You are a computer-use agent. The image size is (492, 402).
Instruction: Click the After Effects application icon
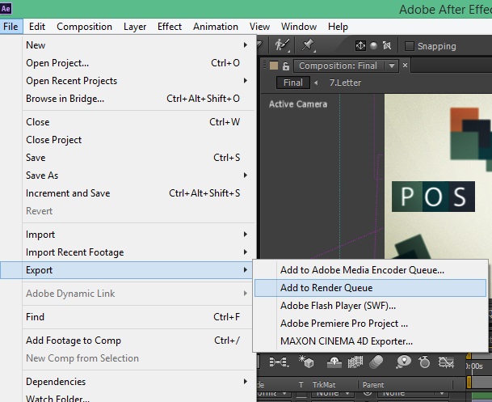[6, 8]
